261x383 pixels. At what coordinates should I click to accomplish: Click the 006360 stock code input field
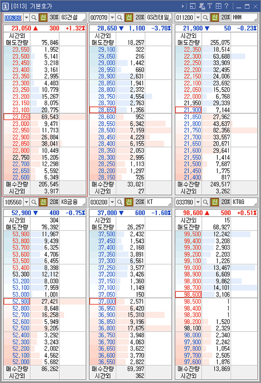(13, 18)
